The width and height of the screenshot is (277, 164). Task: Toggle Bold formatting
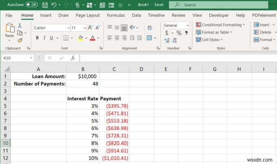coord(37,38)
